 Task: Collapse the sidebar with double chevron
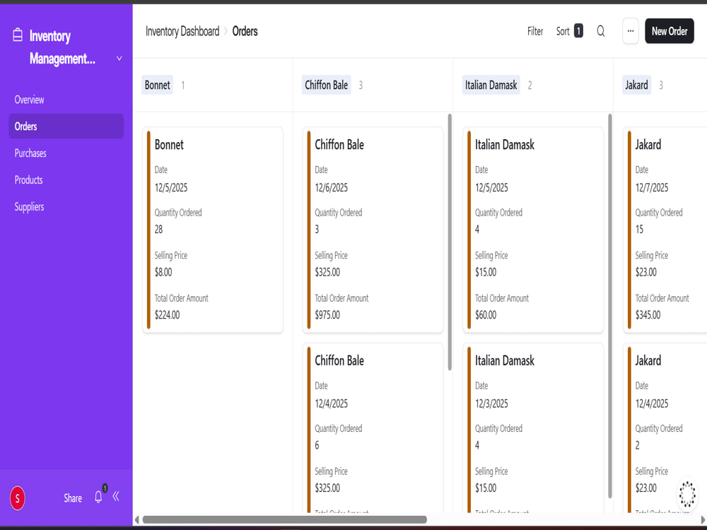[116, 496]
